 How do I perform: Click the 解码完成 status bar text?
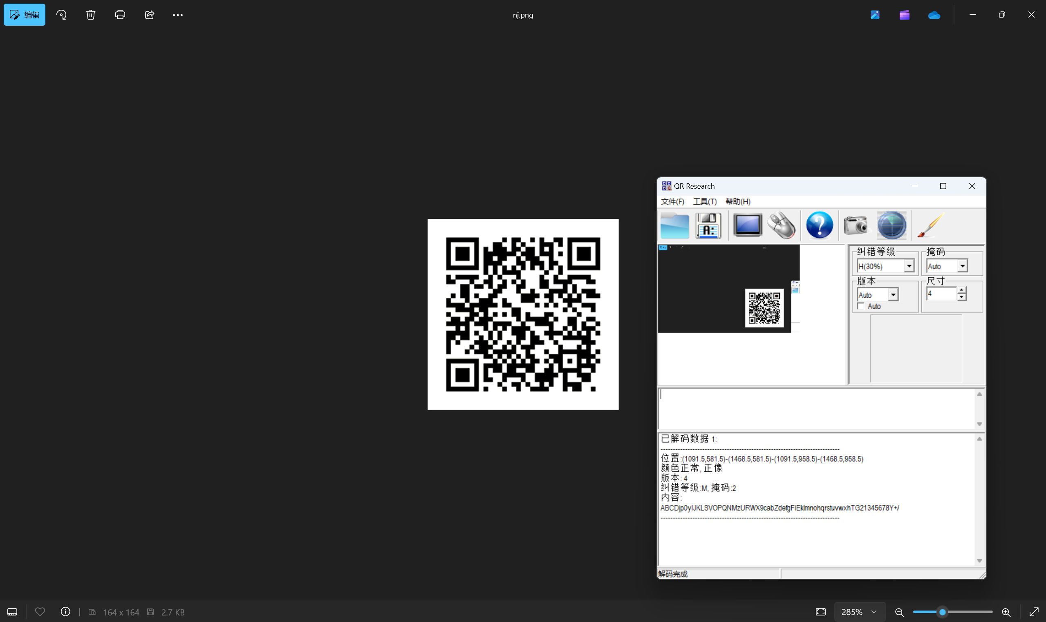click(673, 574)
